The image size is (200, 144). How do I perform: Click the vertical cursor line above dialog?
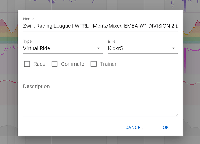[x=52, y=5]
